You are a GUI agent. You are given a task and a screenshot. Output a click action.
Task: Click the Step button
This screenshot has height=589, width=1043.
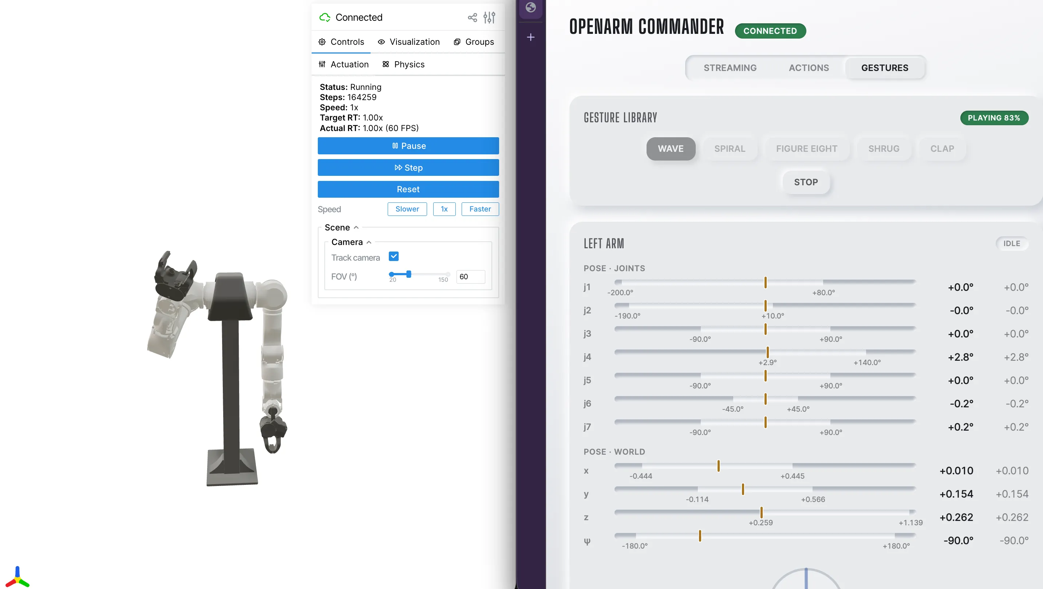tap(408, 167)
